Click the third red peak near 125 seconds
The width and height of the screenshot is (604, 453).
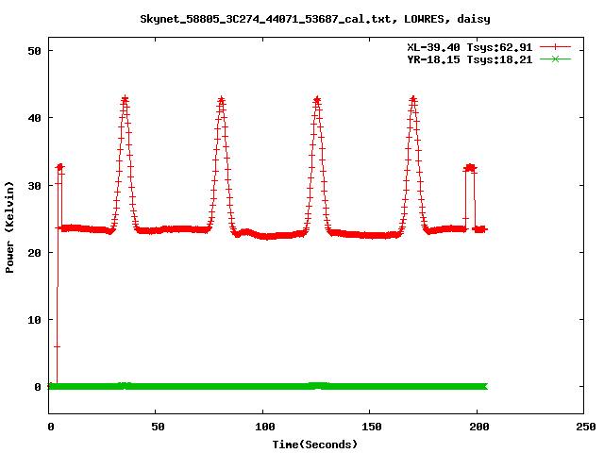click(317, 99)
